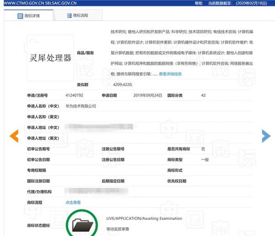Click the 申请日期 label
This screenshot has width=275, height=236.
(x=109, y=95)
